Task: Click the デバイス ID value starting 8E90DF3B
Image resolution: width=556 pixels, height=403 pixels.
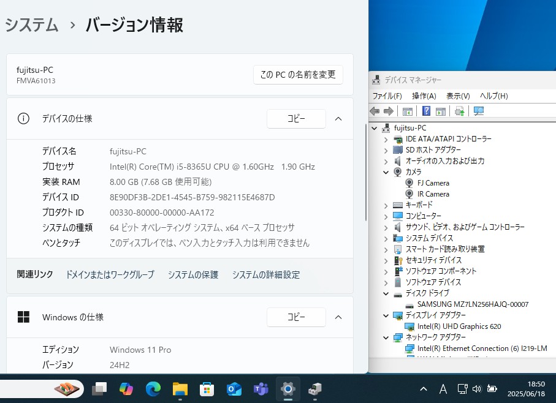Action: tap(192, 197)
